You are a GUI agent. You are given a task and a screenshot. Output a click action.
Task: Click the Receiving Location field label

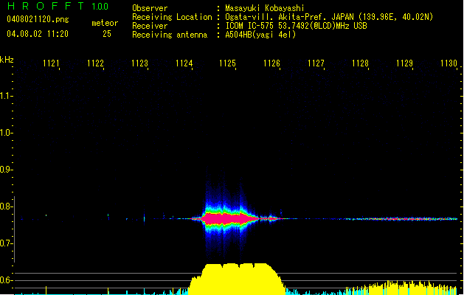172,17
